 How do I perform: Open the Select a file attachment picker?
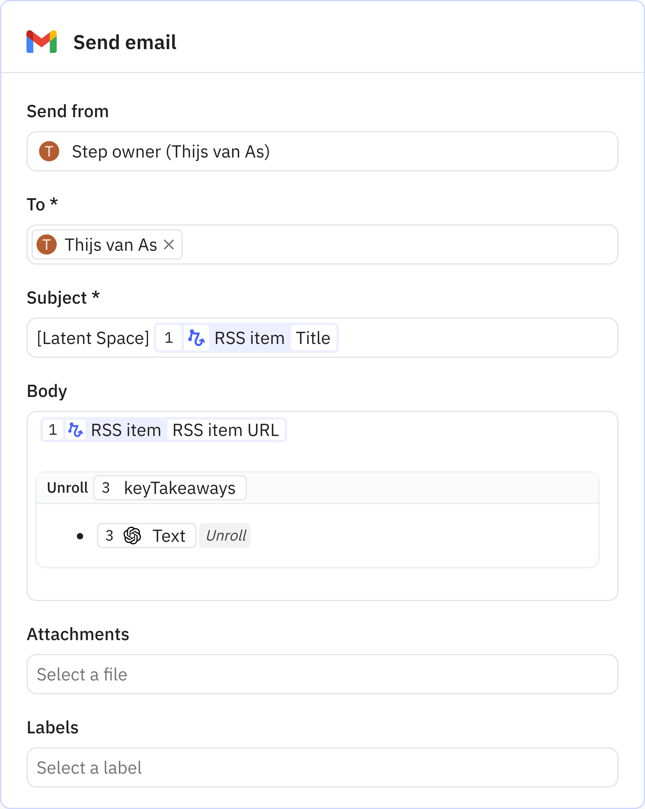323,674
